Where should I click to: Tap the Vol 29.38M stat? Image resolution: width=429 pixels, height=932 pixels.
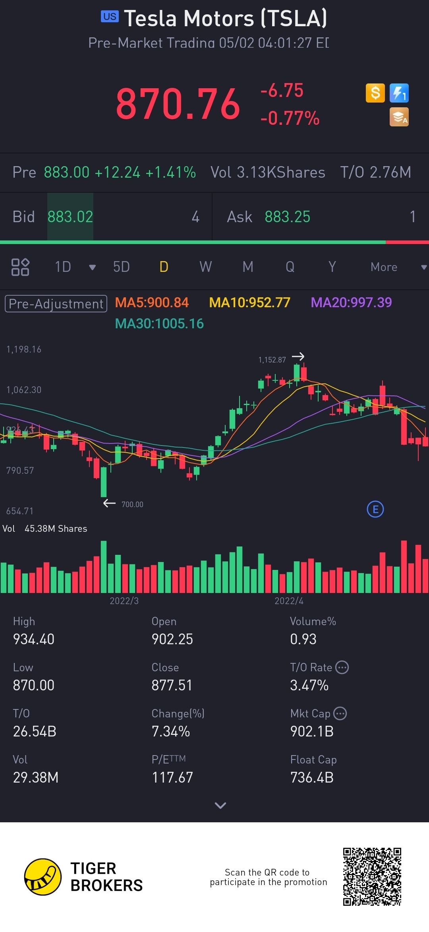pos(36,769)
